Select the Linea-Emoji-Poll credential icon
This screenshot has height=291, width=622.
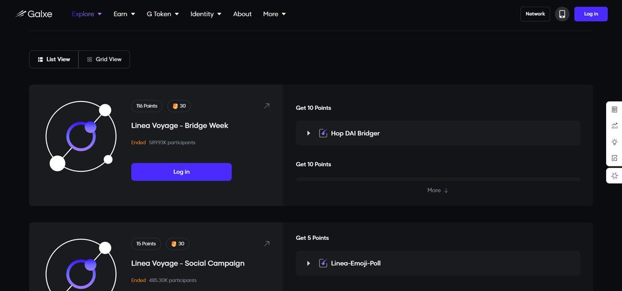(x=323, y=263)
